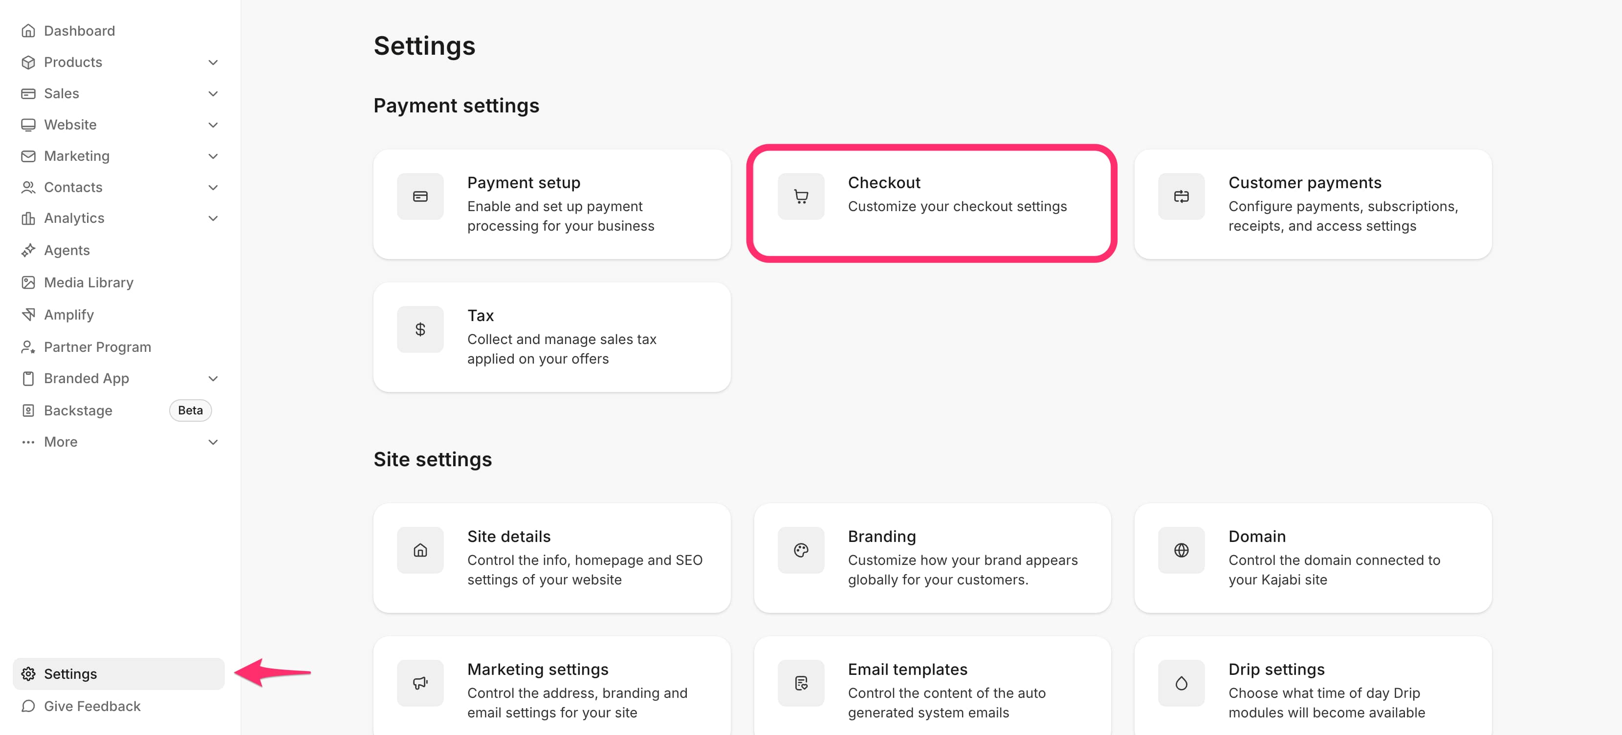The height and width of the screenshot is (735, 1622).
Task: Click the Contacts people icon
Action: click(x=28, y=187)
